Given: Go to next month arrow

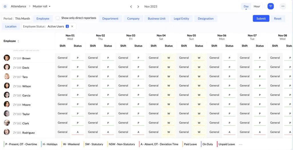Looking at the screenshot, I should 138,7.
